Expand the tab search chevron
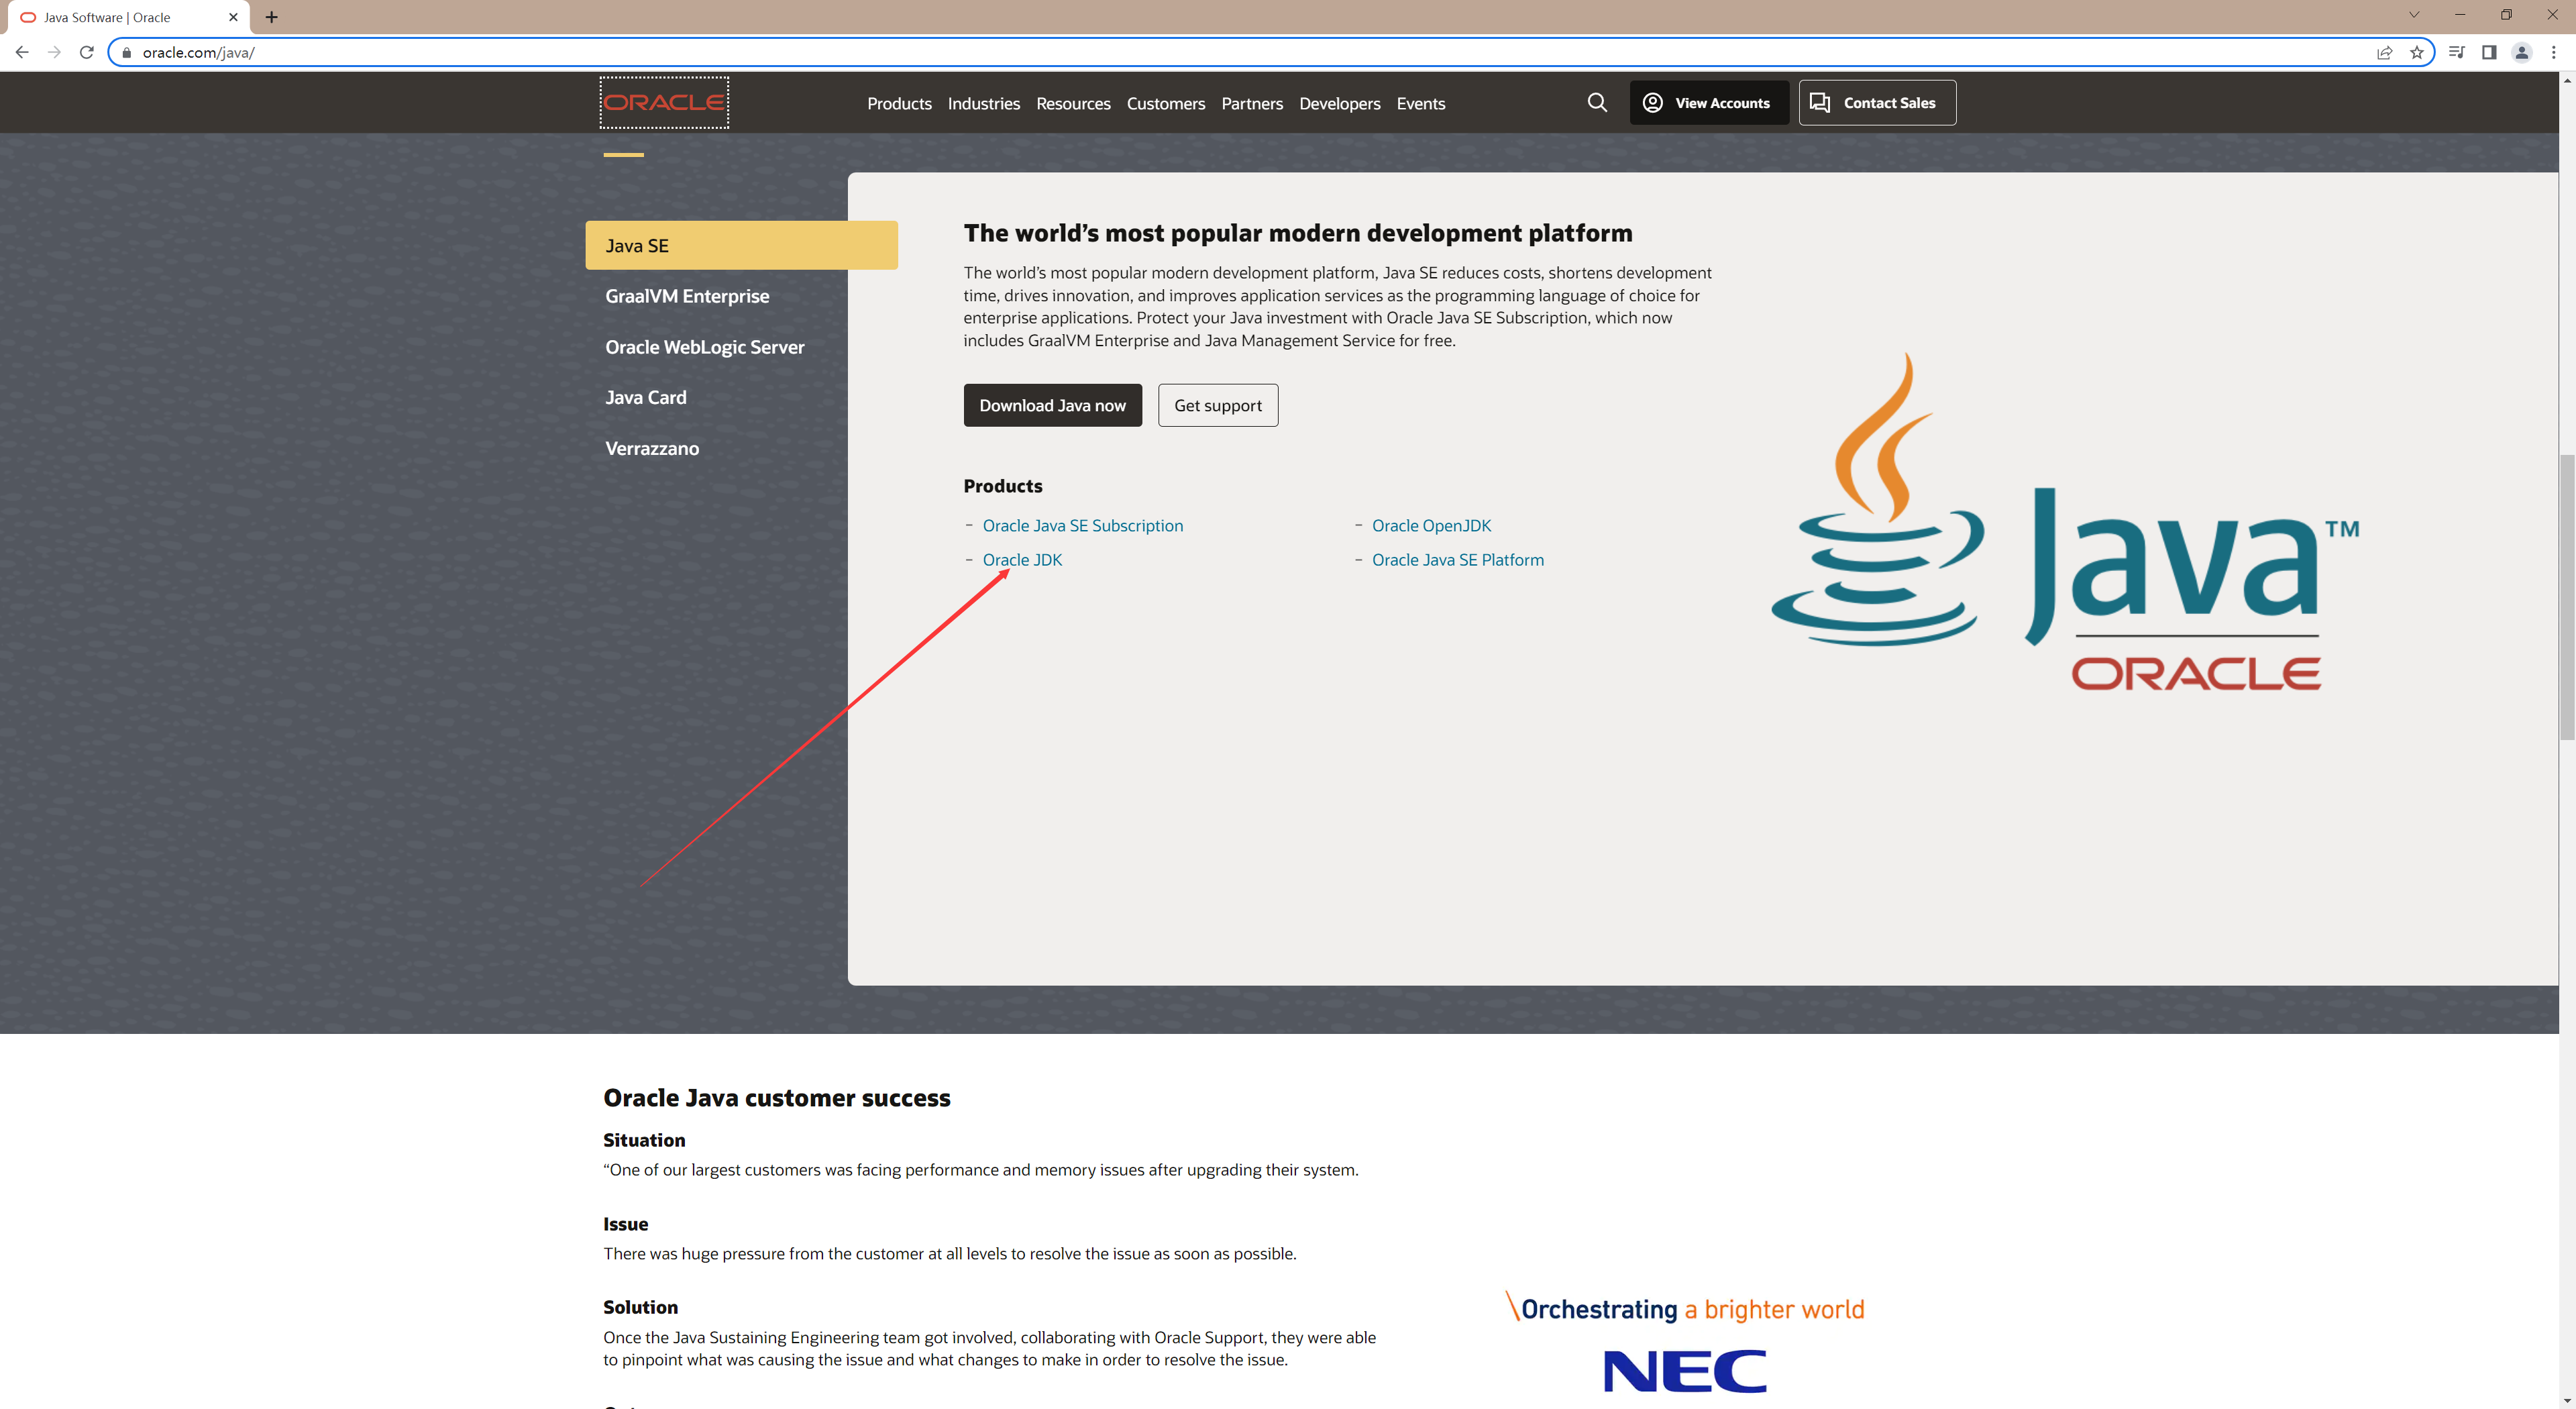Image resolution: width=2576 pixels, height=1409 pixels. pos(2413,15)
